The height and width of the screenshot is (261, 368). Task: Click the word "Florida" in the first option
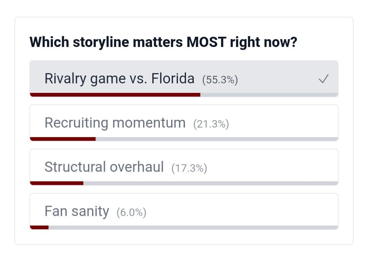coord(173,79)
